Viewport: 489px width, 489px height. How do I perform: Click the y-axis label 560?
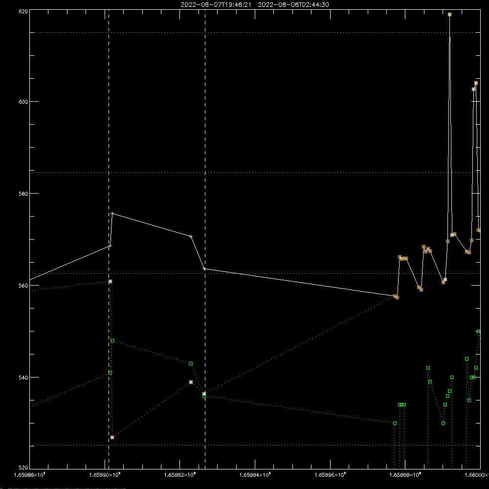[23, 286]
